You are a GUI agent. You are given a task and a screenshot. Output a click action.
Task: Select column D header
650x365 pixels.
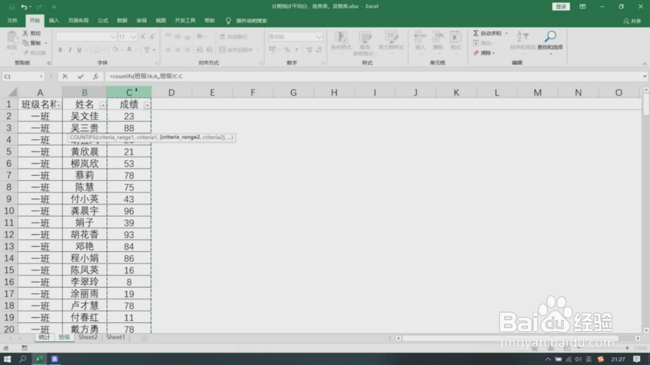point(172,92)
